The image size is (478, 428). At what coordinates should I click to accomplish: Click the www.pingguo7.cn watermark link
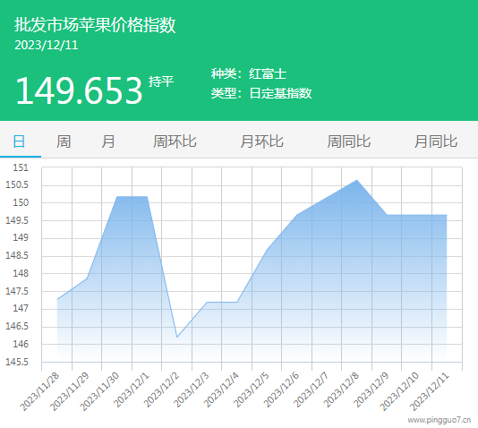(x=439, y=420)
